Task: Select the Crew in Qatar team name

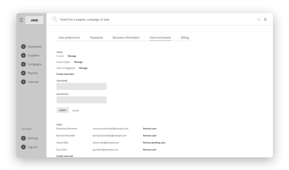Action: [x=63, y=62]
